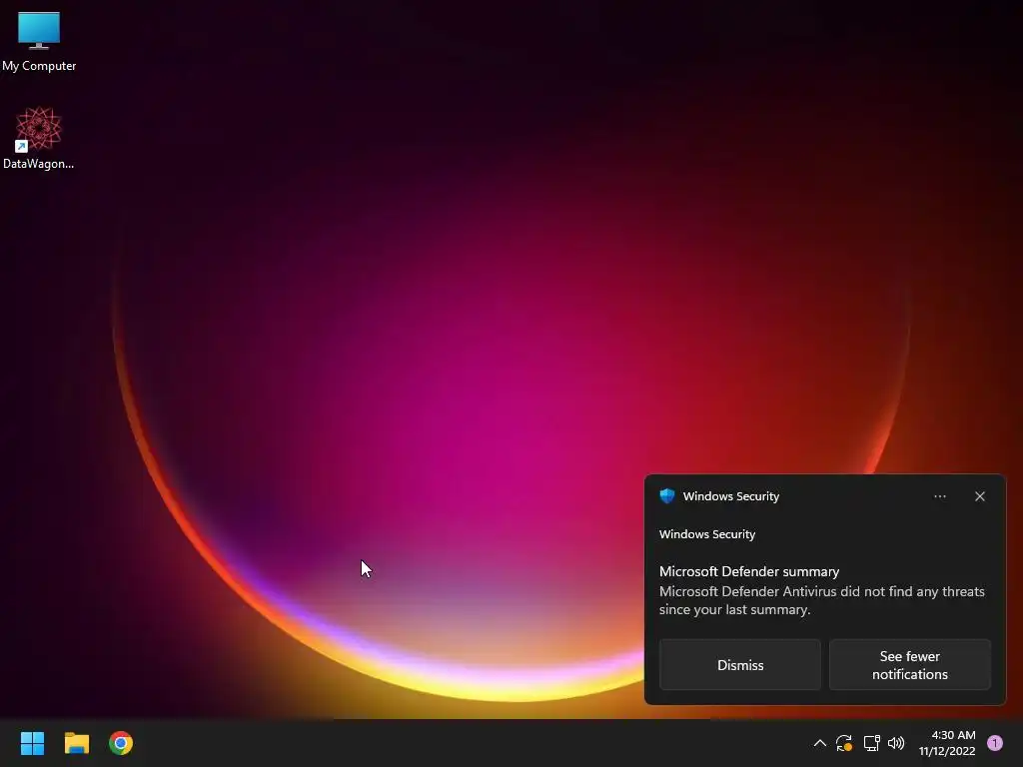The image size is (1023, 767).
Task: Launch File Explorer from the taskbar
Action: [x=76, y=743]
